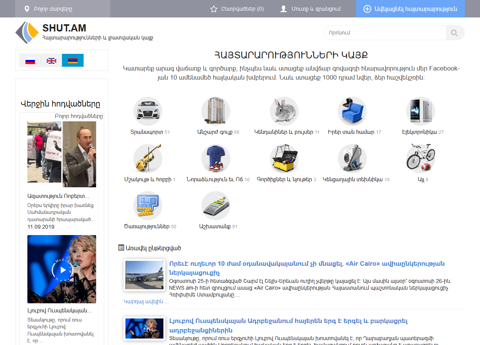Open the Transport car category icon
The height and width of the screenshot is (345, 480).
click(x=147, y=111)
